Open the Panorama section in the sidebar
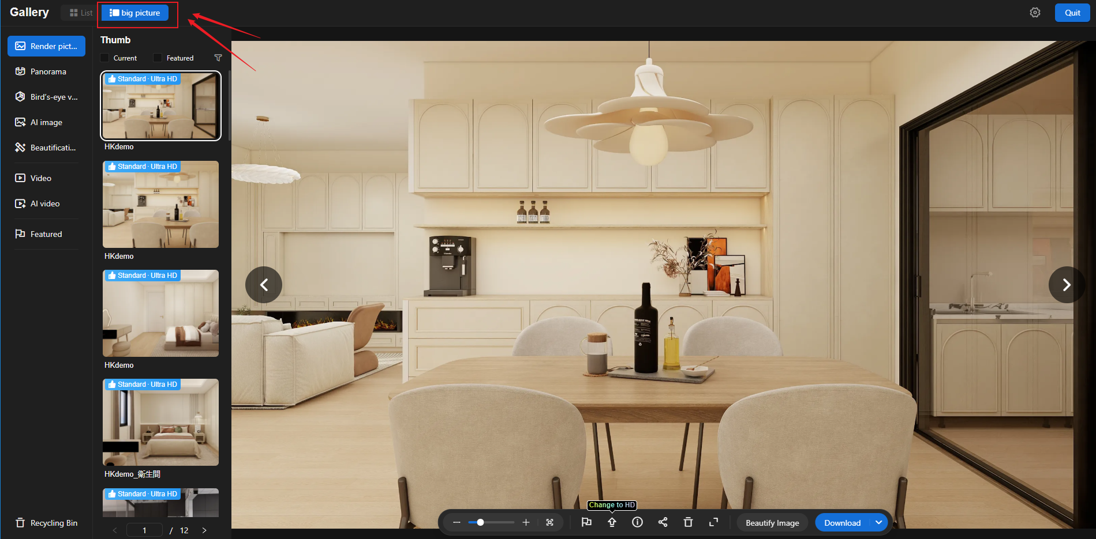Viewport: 1096px width, 539px height. (48, 71)
